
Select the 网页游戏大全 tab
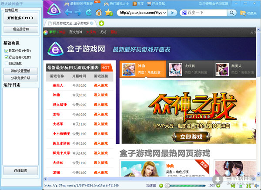70,24
